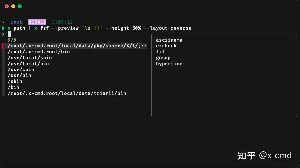Image resolution: width=300 pixels, height=168 pixels.
Task: Click ezcheck in the preview pane
Action: click(x=166, y=46)
